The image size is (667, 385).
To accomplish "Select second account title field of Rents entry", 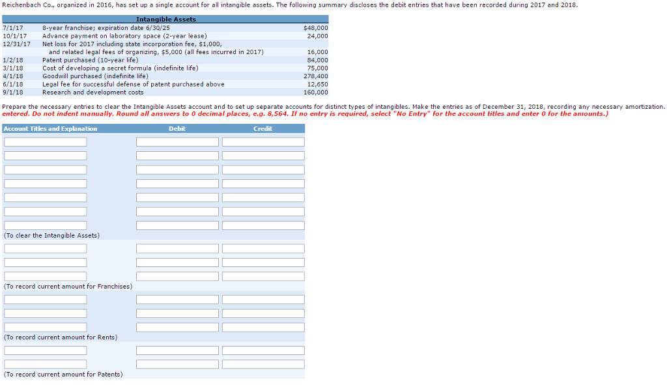I will [46, 313].
